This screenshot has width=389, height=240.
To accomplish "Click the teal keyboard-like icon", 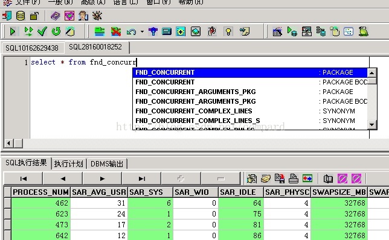I will 167,32.
